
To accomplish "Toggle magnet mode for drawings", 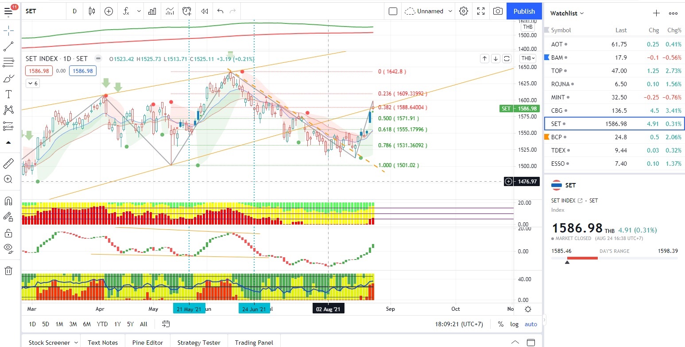I will click(x=8, y=201).
